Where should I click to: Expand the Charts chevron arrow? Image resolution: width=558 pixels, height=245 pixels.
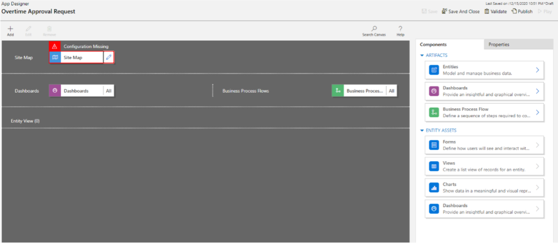[x=537, y=188]
